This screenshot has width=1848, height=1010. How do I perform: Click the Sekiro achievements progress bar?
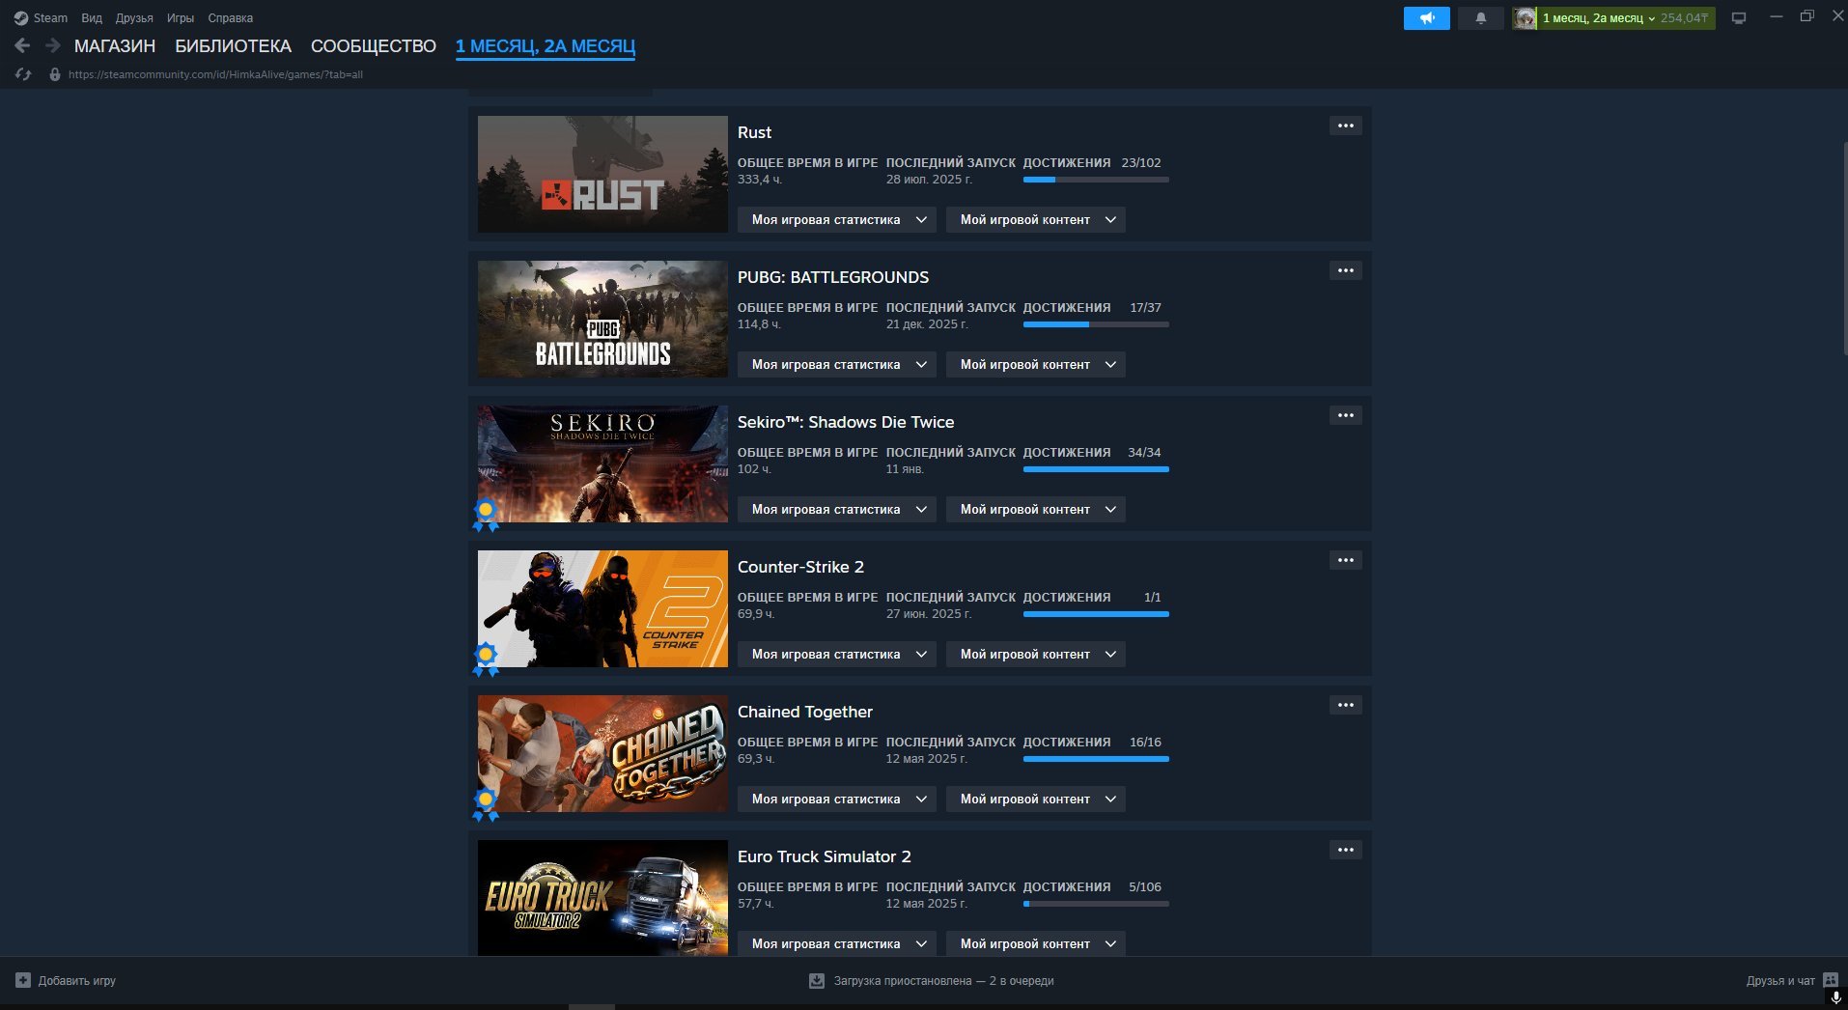[x=1096, y=469]
